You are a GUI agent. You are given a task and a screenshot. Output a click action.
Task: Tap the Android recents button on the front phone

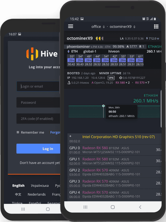pos(85,207)
